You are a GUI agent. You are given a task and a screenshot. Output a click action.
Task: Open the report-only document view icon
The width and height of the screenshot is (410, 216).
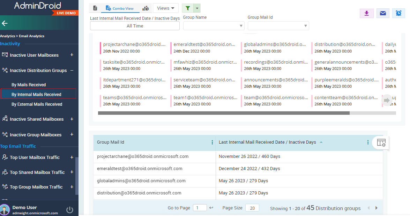[x=95, y=8]
